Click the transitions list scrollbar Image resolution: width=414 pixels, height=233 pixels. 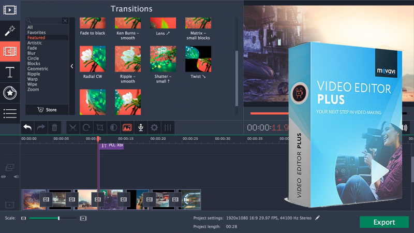click(x=236, y=78)
